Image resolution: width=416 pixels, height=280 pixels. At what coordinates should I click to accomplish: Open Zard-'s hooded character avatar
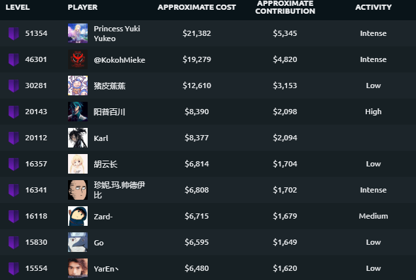point(78,216)
